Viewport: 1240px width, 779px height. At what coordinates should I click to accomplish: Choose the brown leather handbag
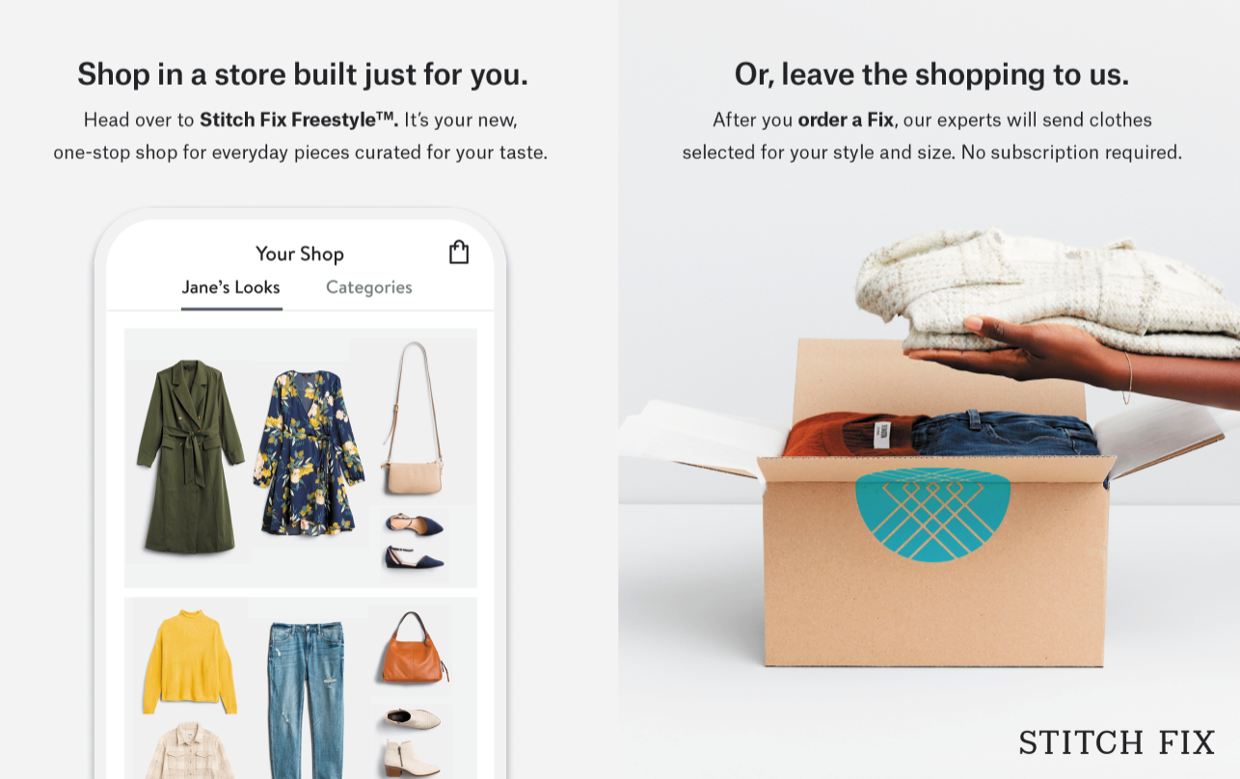[x=415, y=648]
